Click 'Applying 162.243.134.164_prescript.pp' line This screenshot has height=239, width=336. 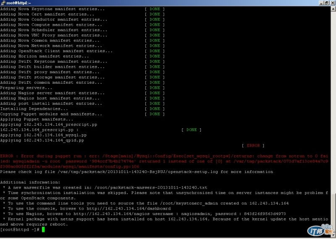pos(49,125)
